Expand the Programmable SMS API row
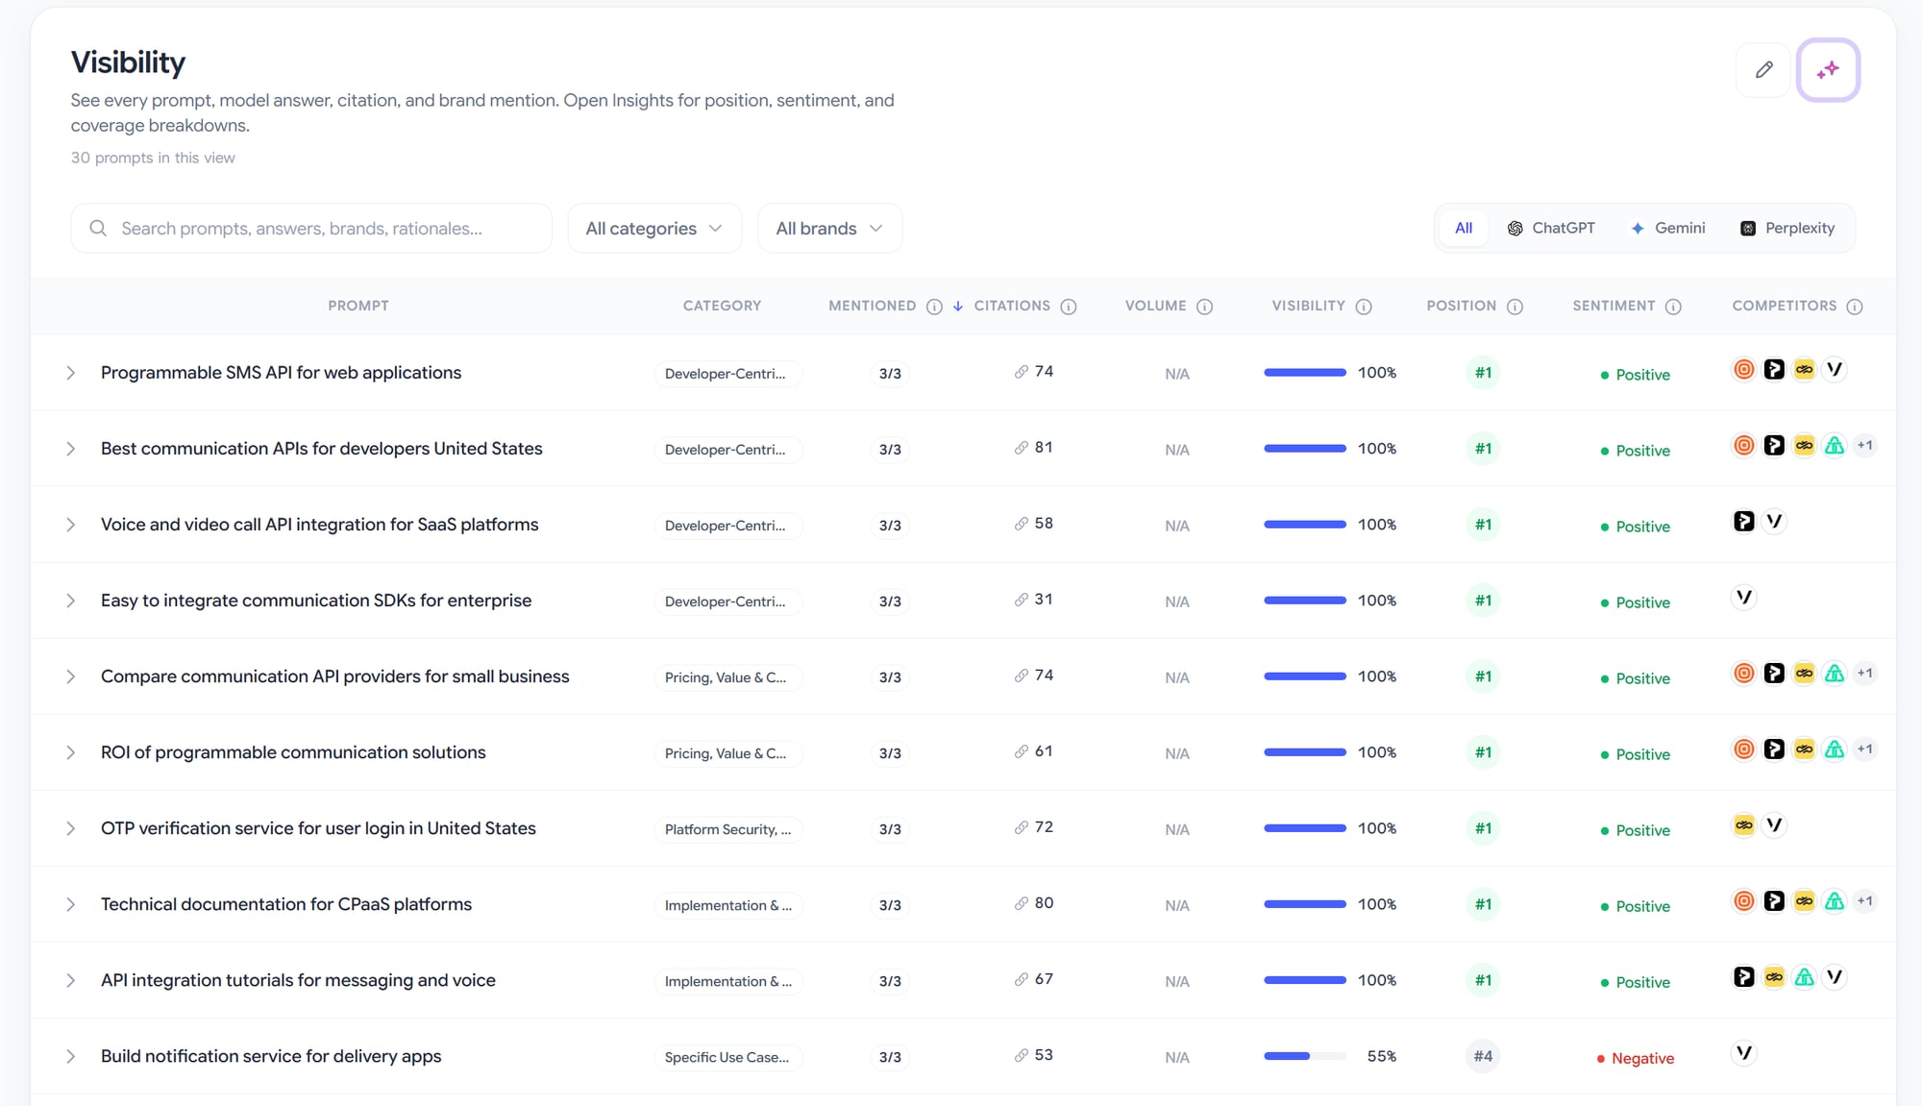Image resolution: width=1922 pixels, height=1106 pixels. click(70, 373)
